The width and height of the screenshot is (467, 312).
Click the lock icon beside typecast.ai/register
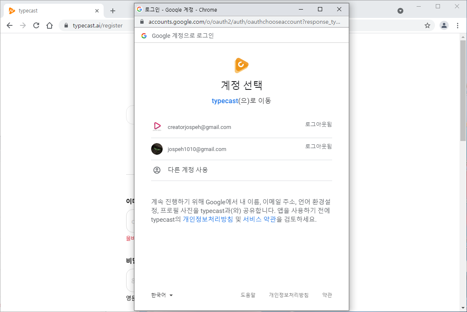point(66,25)
